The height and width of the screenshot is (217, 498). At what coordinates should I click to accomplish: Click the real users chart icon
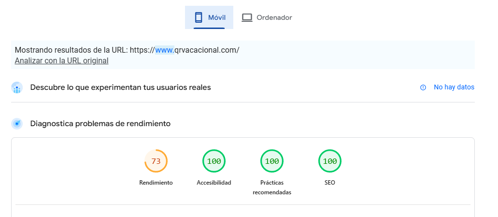point(17,87)
